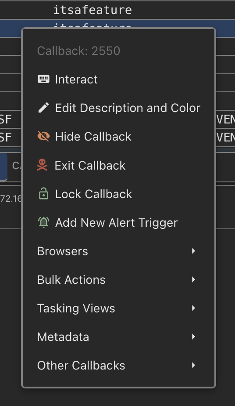Select Hide Callback text option

pos(93,137)
